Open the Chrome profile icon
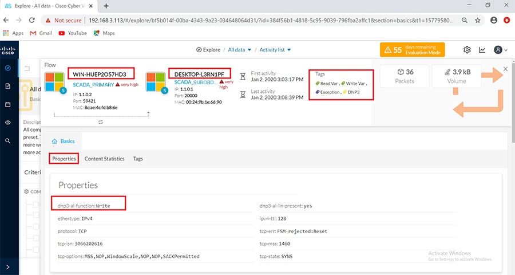The image size is (515, 275). point(494,21)
